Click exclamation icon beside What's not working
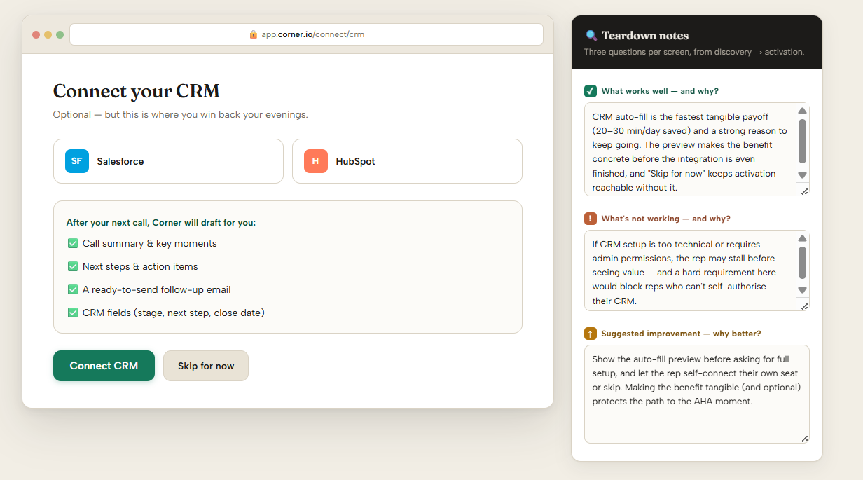 [591, 219]
